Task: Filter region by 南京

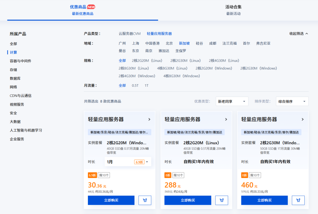Action: tap(149, 51)
